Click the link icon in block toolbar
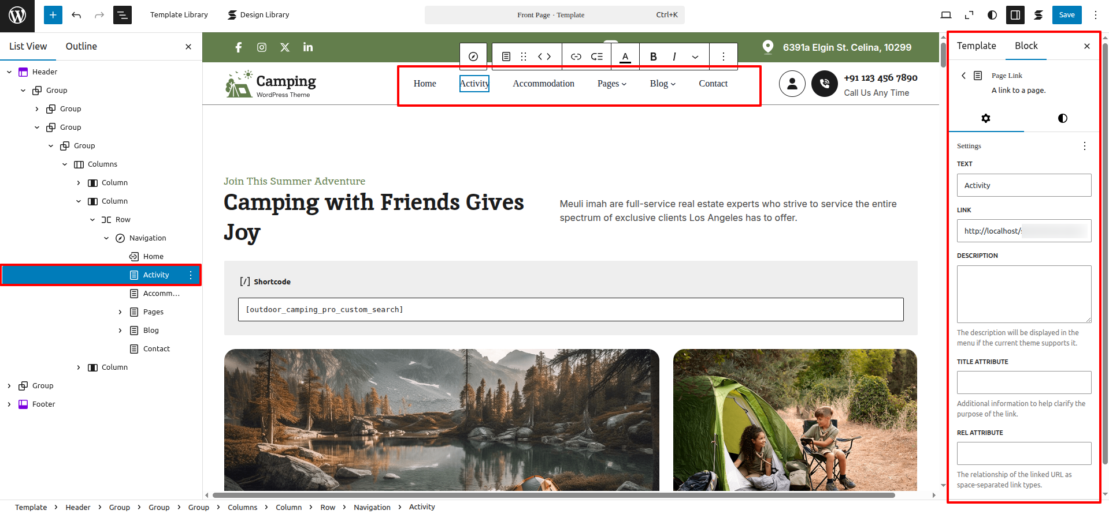This screenshot has width=1109, height=514. [x=576, y=57]
